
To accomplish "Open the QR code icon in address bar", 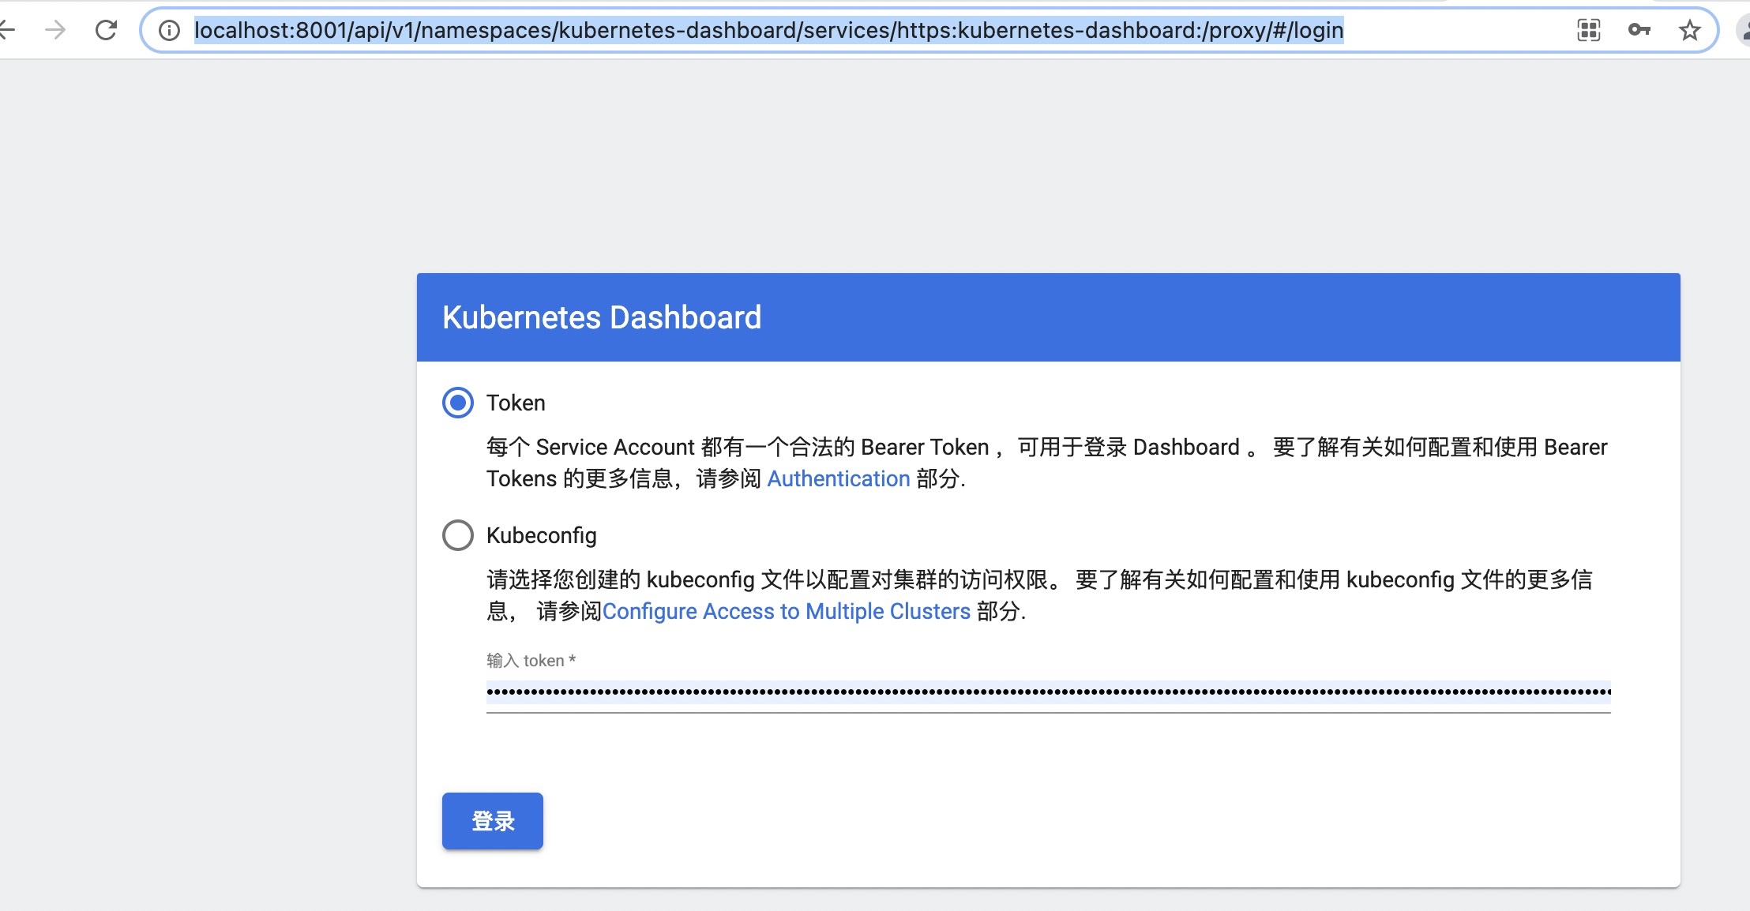I will (x=1588, y=31).
